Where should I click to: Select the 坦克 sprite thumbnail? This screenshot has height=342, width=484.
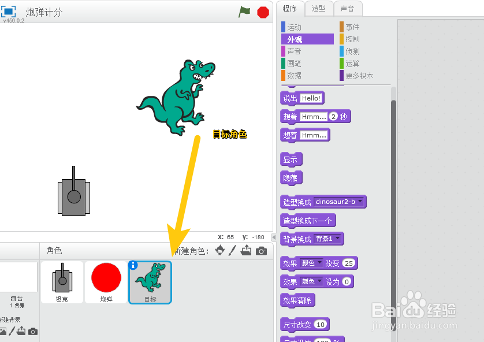(x=62, y=282)
